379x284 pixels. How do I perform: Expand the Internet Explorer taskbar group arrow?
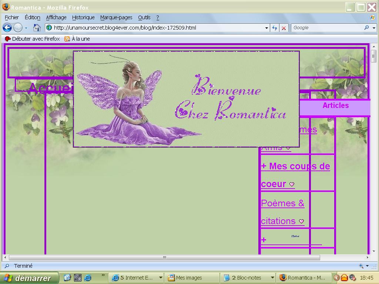[x=161, y=278]
